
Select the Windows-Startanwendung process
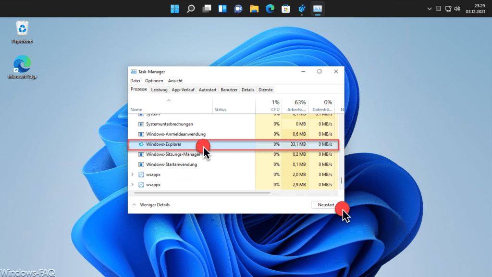coord(233,164)
